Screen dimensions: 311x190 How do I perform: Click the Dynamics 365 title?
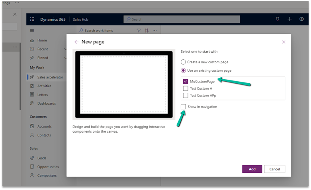[53, 20]
